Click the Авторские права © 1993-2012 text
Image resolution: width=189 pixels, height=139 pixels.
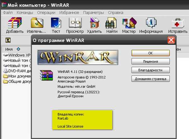[82, 77]
